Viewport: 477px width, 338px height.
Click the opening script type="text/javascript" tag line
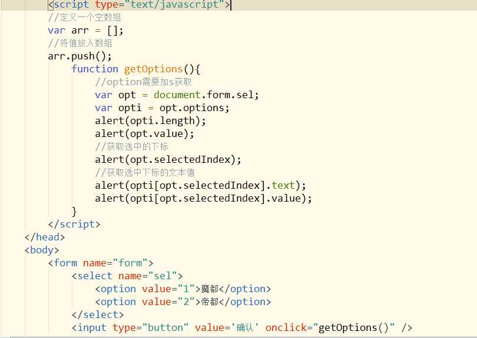pyautogui.click(x=139, y=5)
